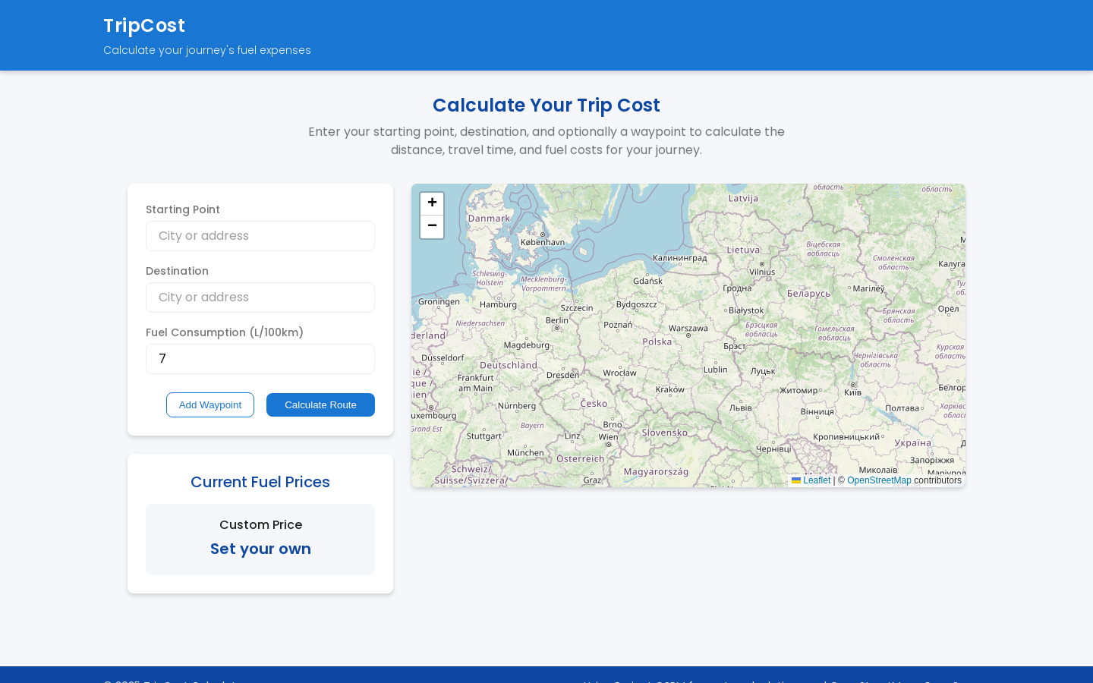Viewport: 1093px width, 683px height.
Task: Click the Poznań label on the map
Action: [618, 325]
